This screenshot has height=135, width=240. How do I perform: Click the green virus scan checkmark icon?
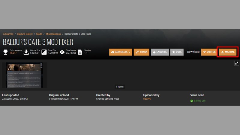click(192, 101)
